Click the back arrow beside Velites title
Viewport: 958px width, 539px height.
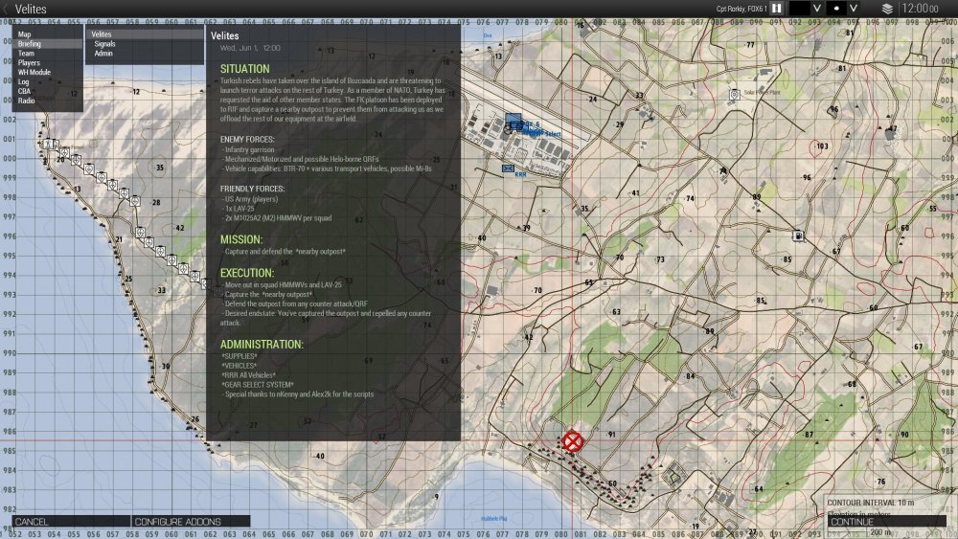point(7,9)
